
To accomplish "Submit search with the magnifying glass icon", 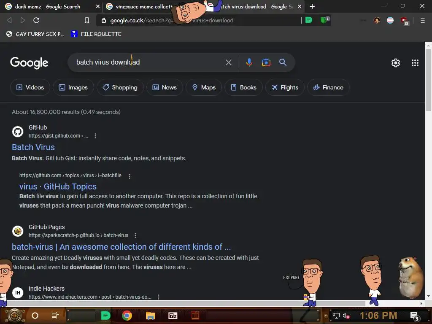I will [283, 62].
